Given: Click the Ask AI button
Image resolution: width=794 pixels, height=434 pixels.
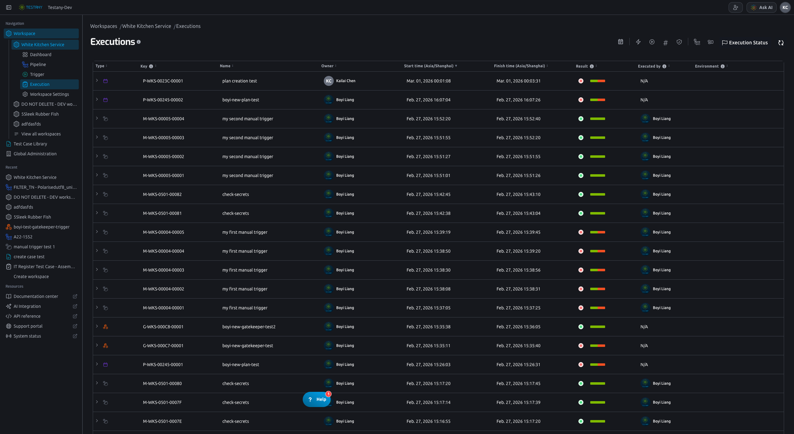Looking at the screenshot, I should [x=761, y=7].
